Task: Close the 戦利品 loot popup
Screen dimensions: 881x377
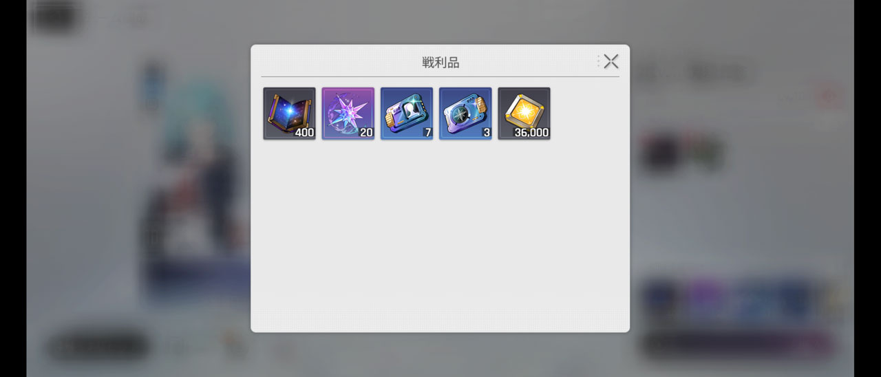Action: click(611, 62)
